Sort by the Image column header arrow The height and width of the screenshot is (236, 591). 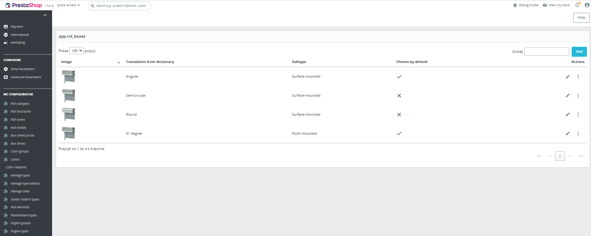(x=119, y=63)
